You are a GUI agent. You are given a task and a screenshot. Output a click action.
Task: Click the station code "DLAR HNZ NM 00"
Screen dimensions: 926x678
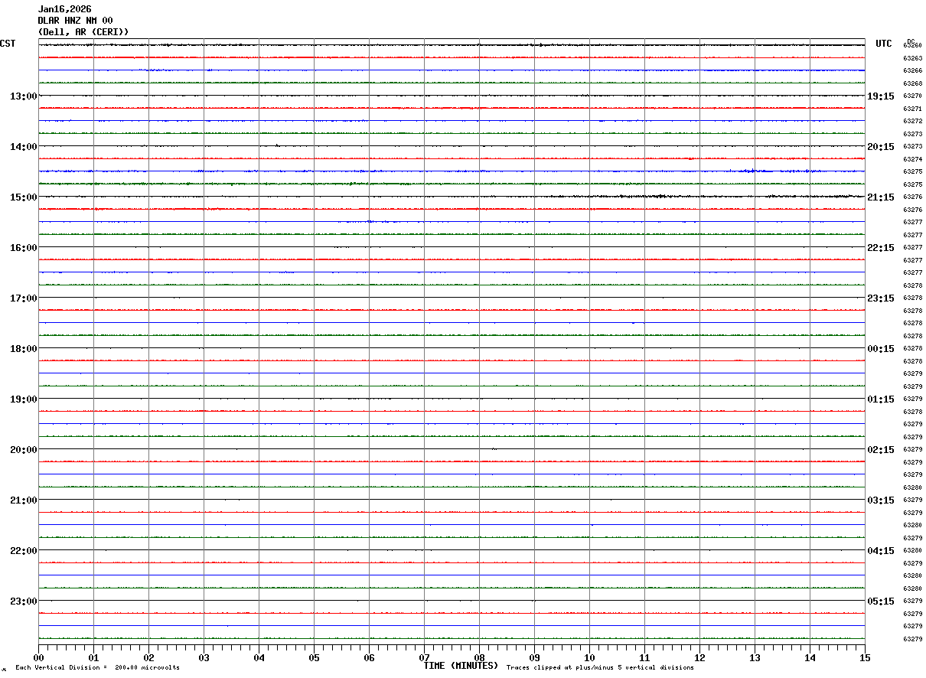tap(75, 21)
